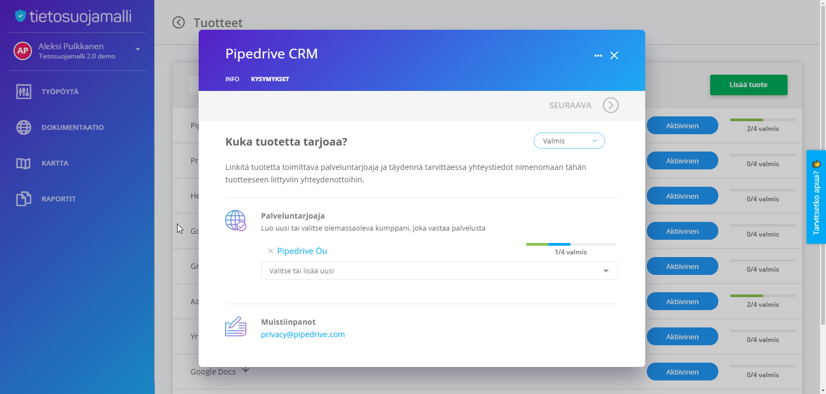Image resolution: width=826 pixels, height=394 pixels.
Task: Open RAPORTIT in the sidebar
Action: click(x=58, y=199)
